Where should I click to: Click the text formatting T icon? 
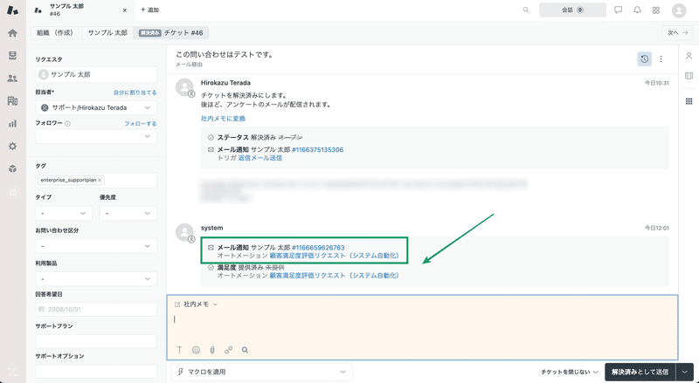[x=179, y=350]
